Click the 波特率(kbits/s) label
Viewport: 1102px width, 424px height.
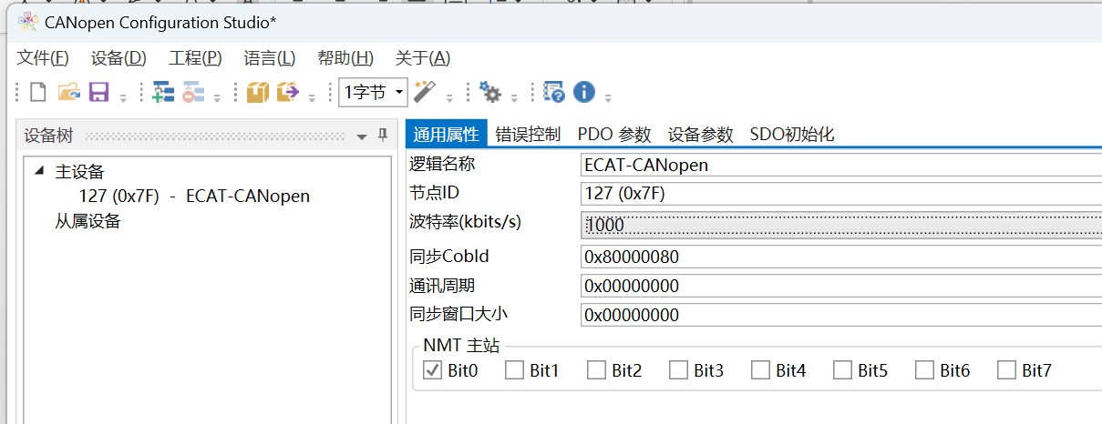(x=466, y=221)
